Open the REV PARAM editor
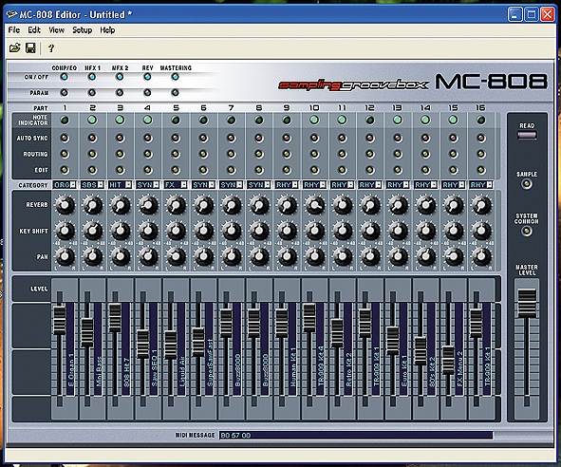The image size is (561, 467). click(x=147, y=93)
